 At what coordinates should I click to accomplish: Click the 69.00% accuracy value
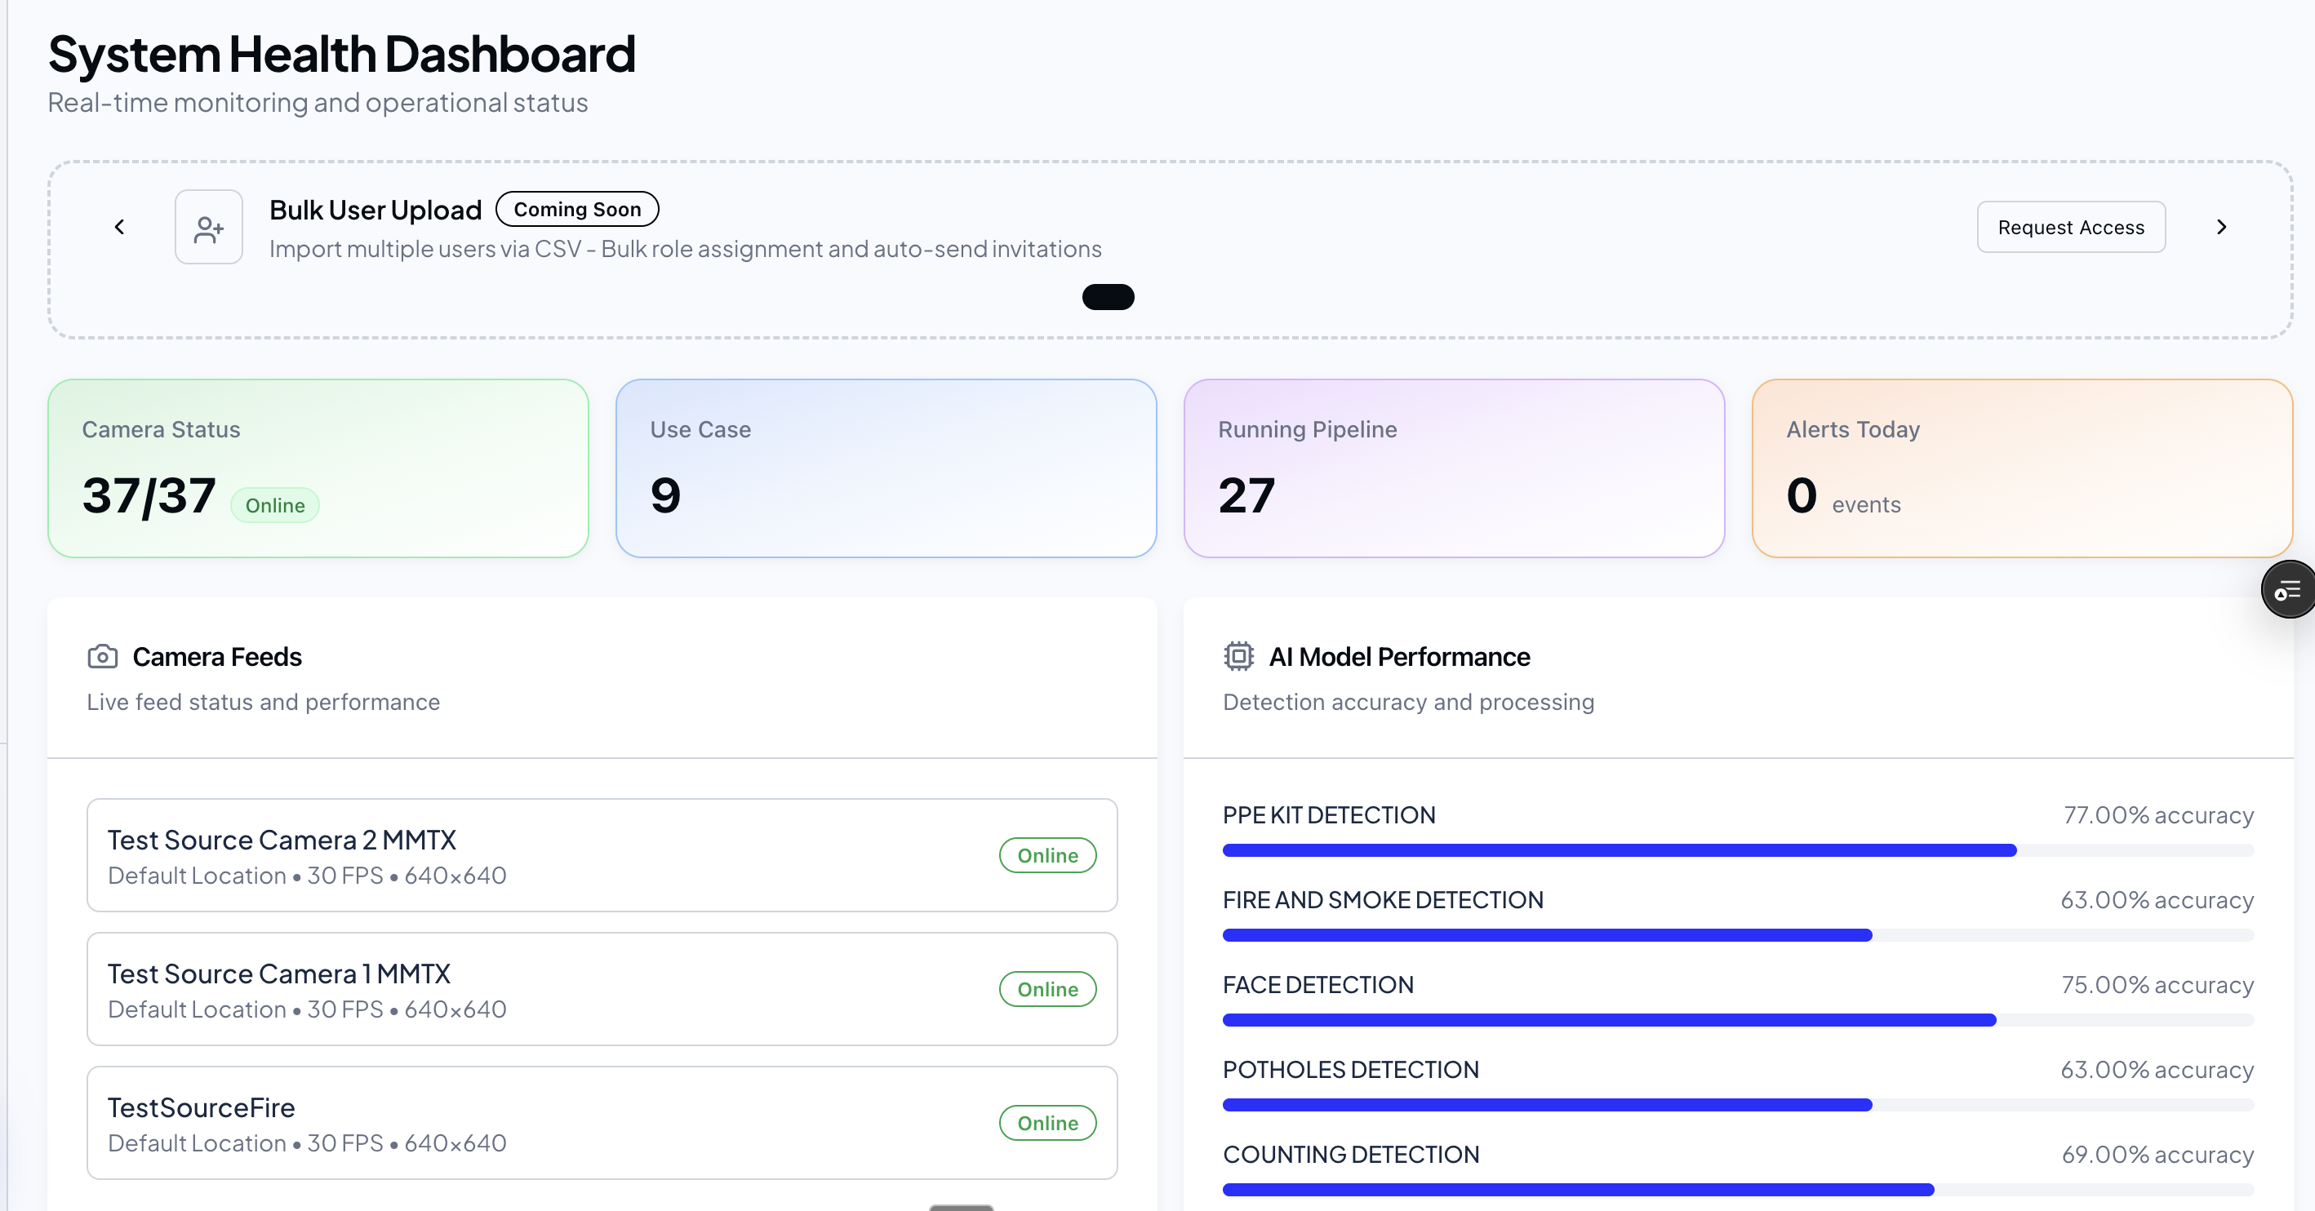[2157, 1155]
